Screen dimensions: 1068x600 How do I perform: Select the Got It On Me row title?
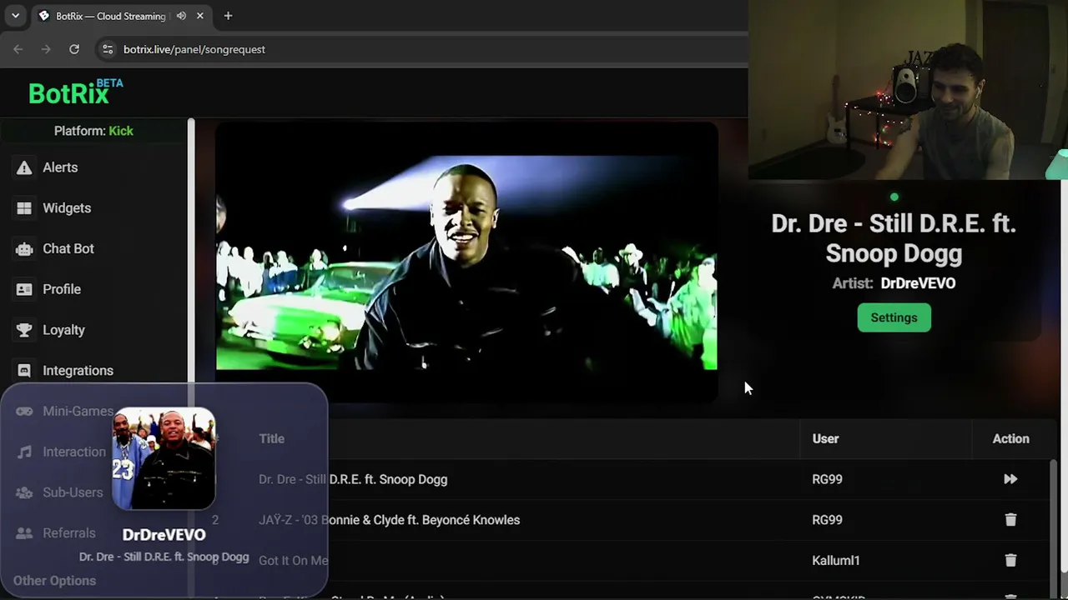click(x=293, y=561)
